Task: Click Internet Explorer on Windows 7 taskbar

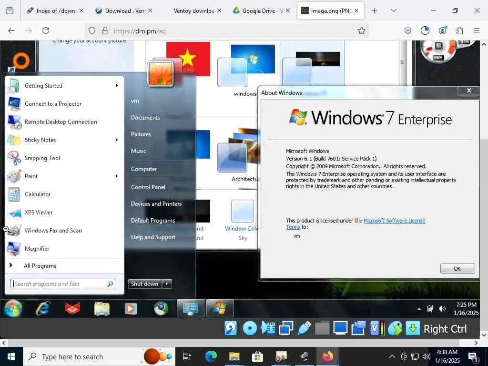Action: click(42, 309)
